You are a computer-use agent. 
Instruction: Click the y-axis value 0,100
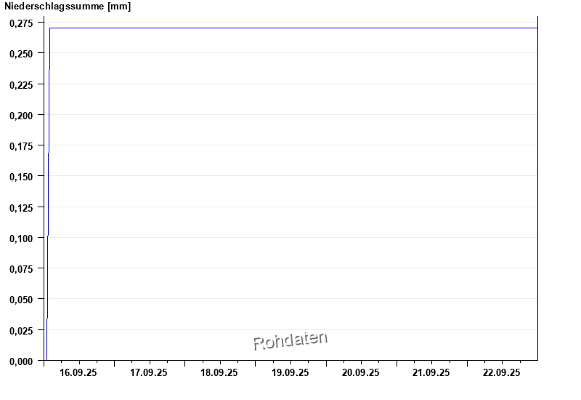21,239
